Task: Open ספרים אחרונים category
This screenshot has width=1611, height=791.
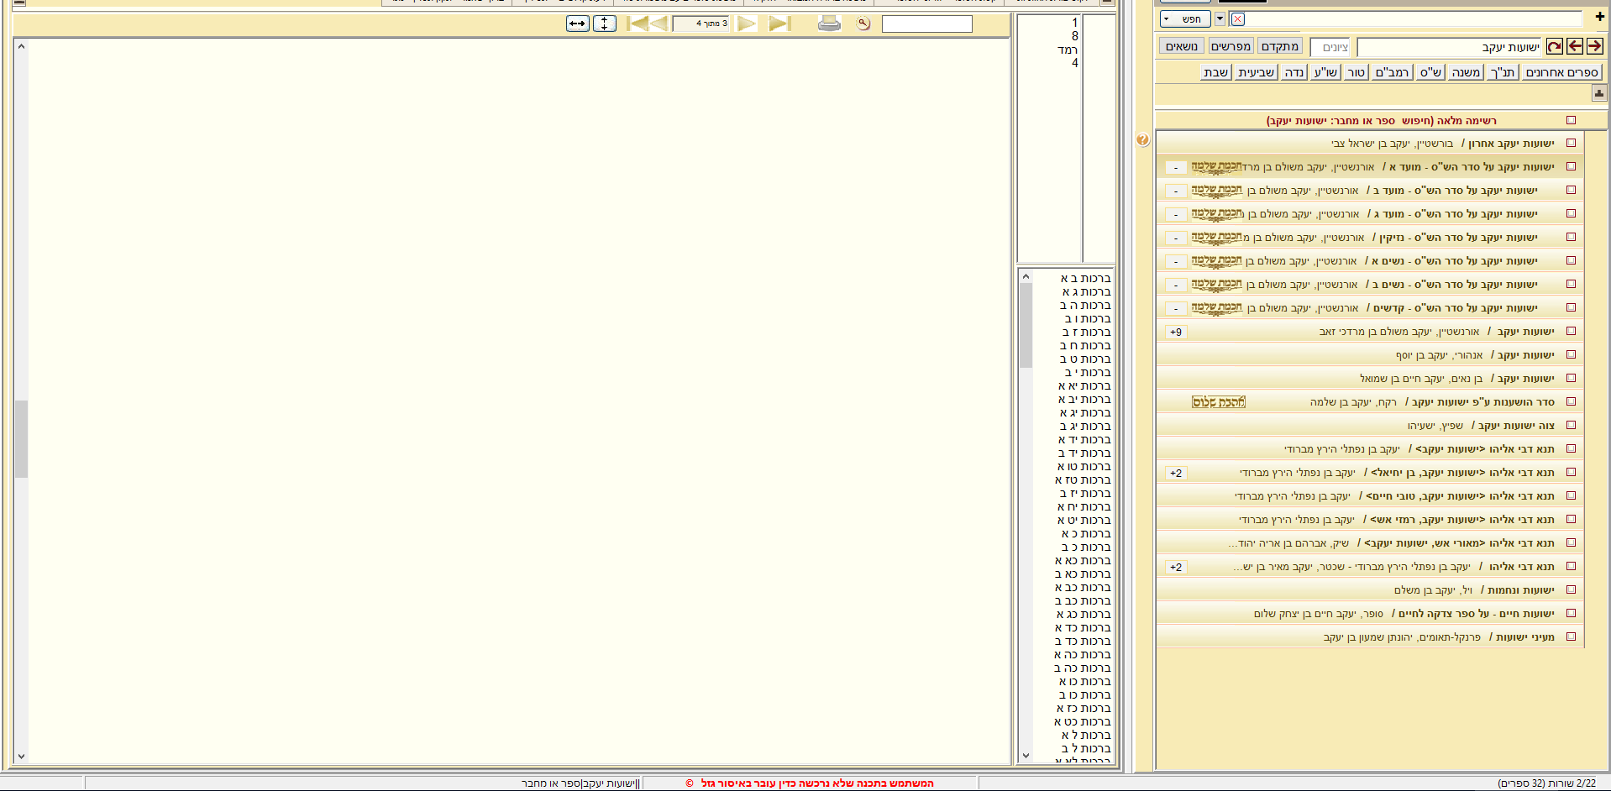Action: click(1561, 72)
